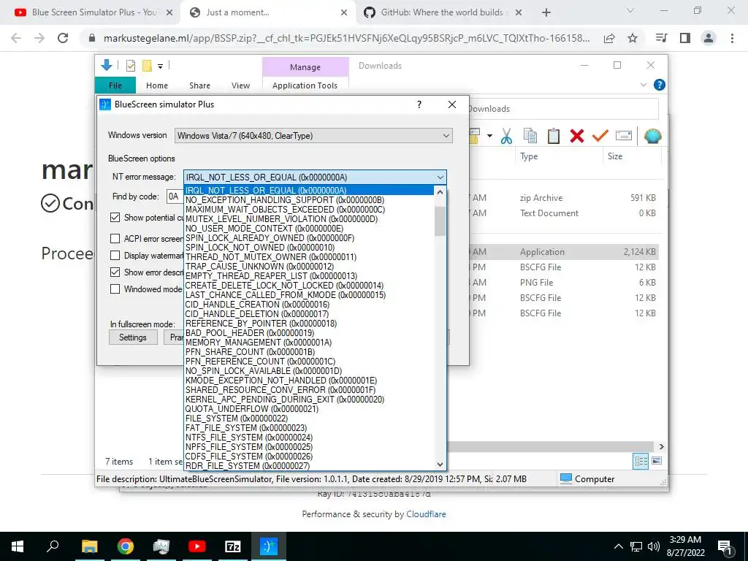Show hidden system tray icons
This screenshot has width=748, height=561.
(618, 546)
